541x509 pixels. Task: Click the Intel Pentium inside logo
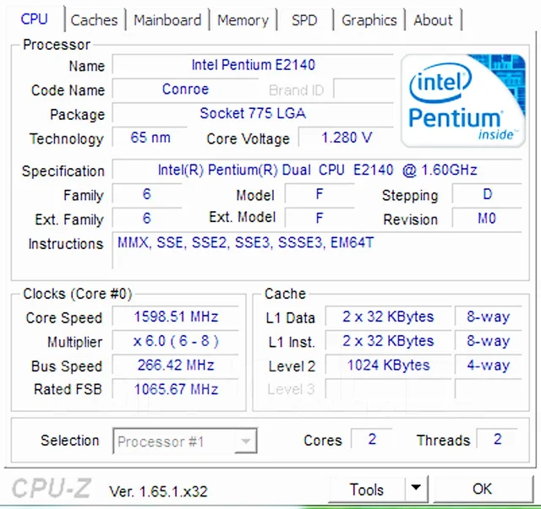(463, 100)
